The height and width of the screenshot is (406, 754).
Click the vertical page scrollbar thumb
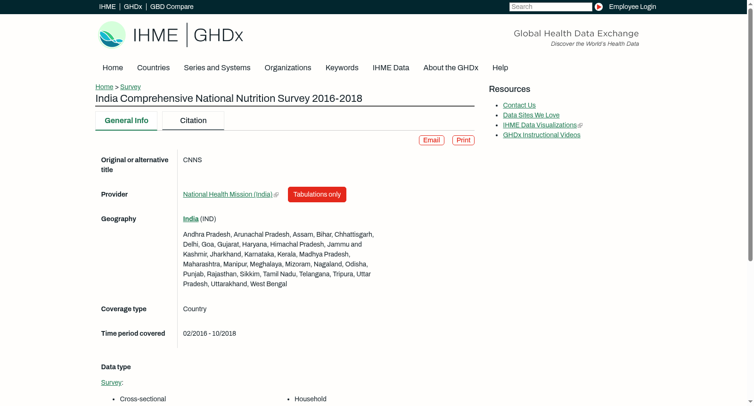[x=750, y=134]
